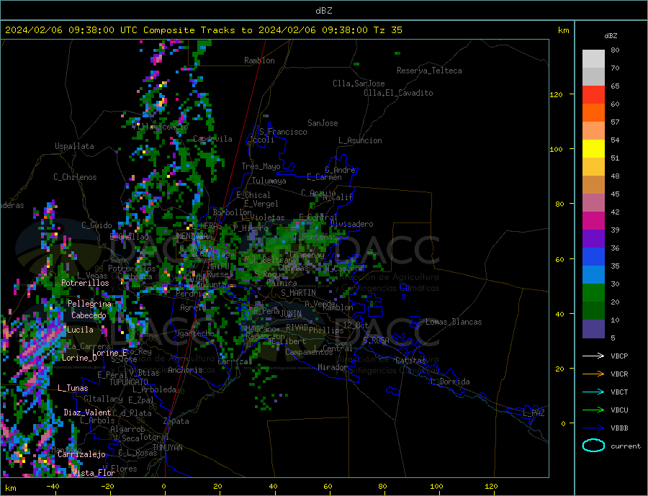This screenshot has width=648, height=496.
Task: Click the 'Ugarteche' map label
Action: click(x=194, y=333)
